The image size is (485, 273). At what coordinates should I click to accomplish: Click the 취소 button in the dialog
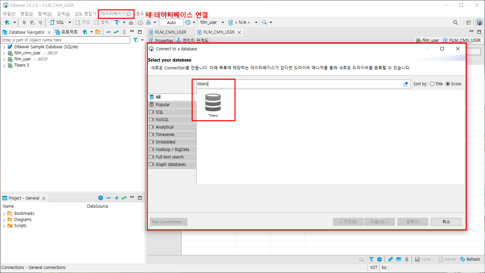pos(446,222)
